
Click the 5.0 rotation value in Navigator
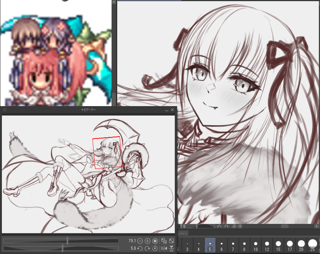[133, 248]
